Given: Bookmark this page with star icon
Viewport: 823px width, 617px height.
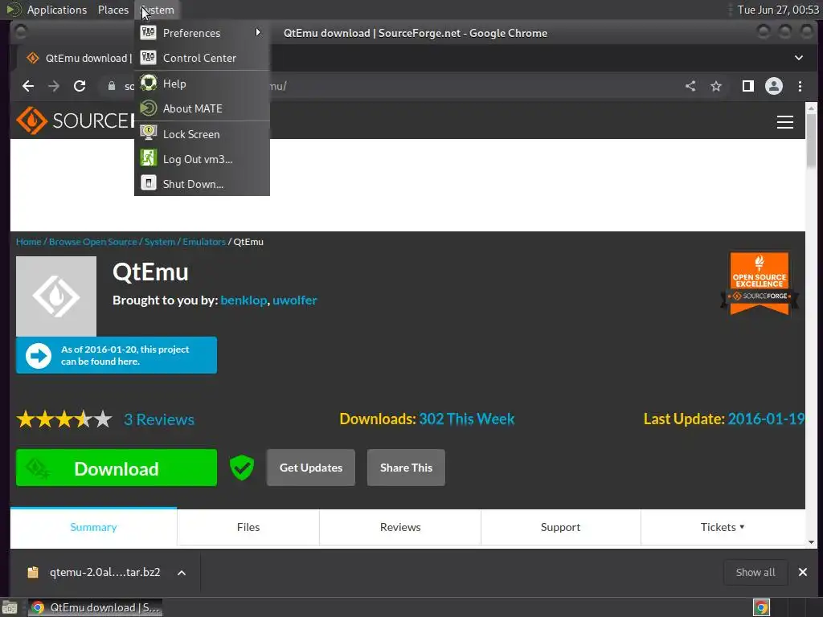Looking at the screenshot, I should (716, 86).
